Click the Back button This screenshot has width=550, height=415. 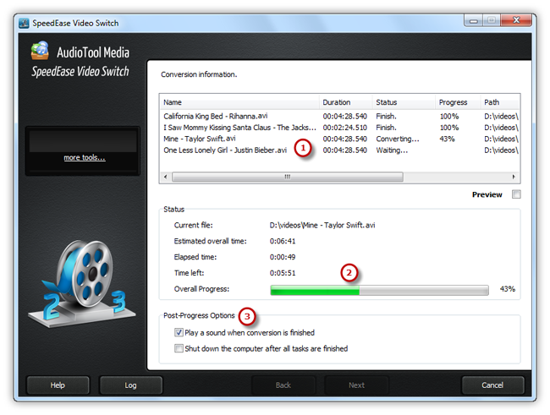283,385
